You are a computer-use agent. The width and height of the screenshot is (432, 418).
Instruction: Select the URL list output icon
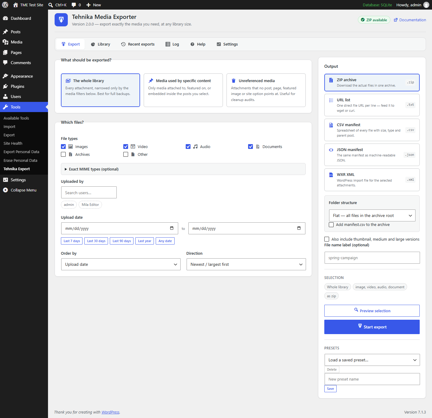pos(331,100)
